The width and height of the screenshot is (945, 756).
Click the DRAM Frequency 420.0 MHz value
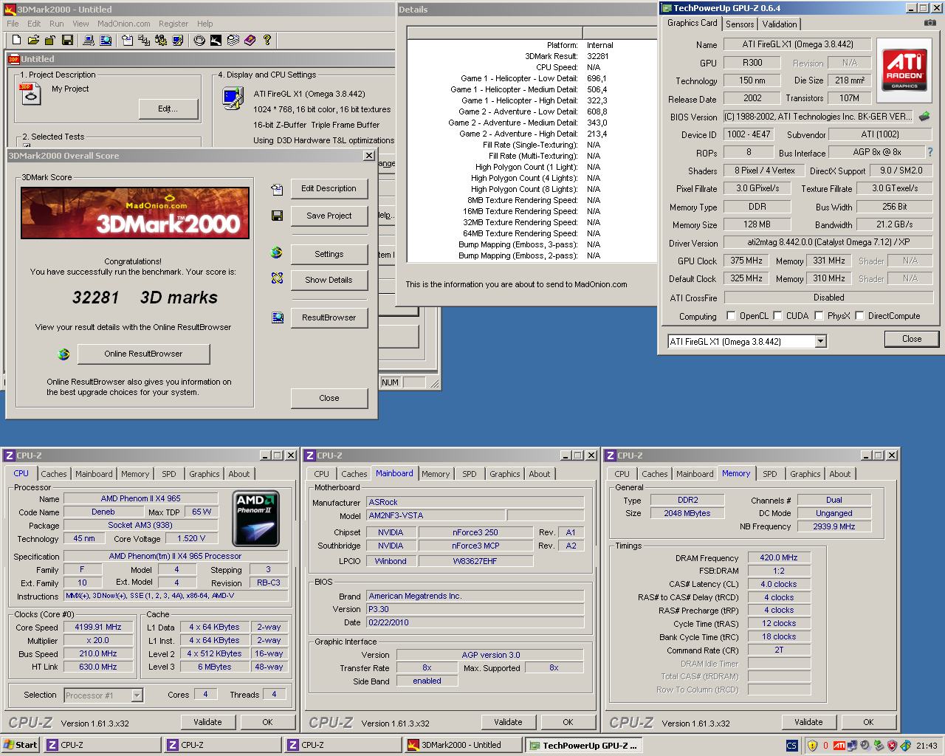[779, 558]
